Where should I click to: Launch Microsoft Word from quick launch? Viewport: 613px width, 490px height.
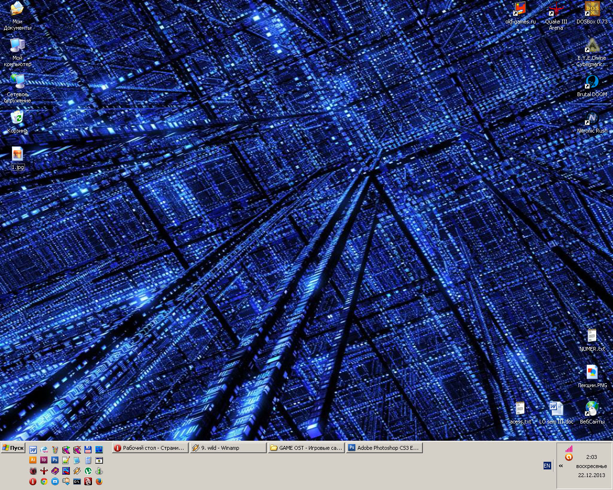tap(33, 449)
